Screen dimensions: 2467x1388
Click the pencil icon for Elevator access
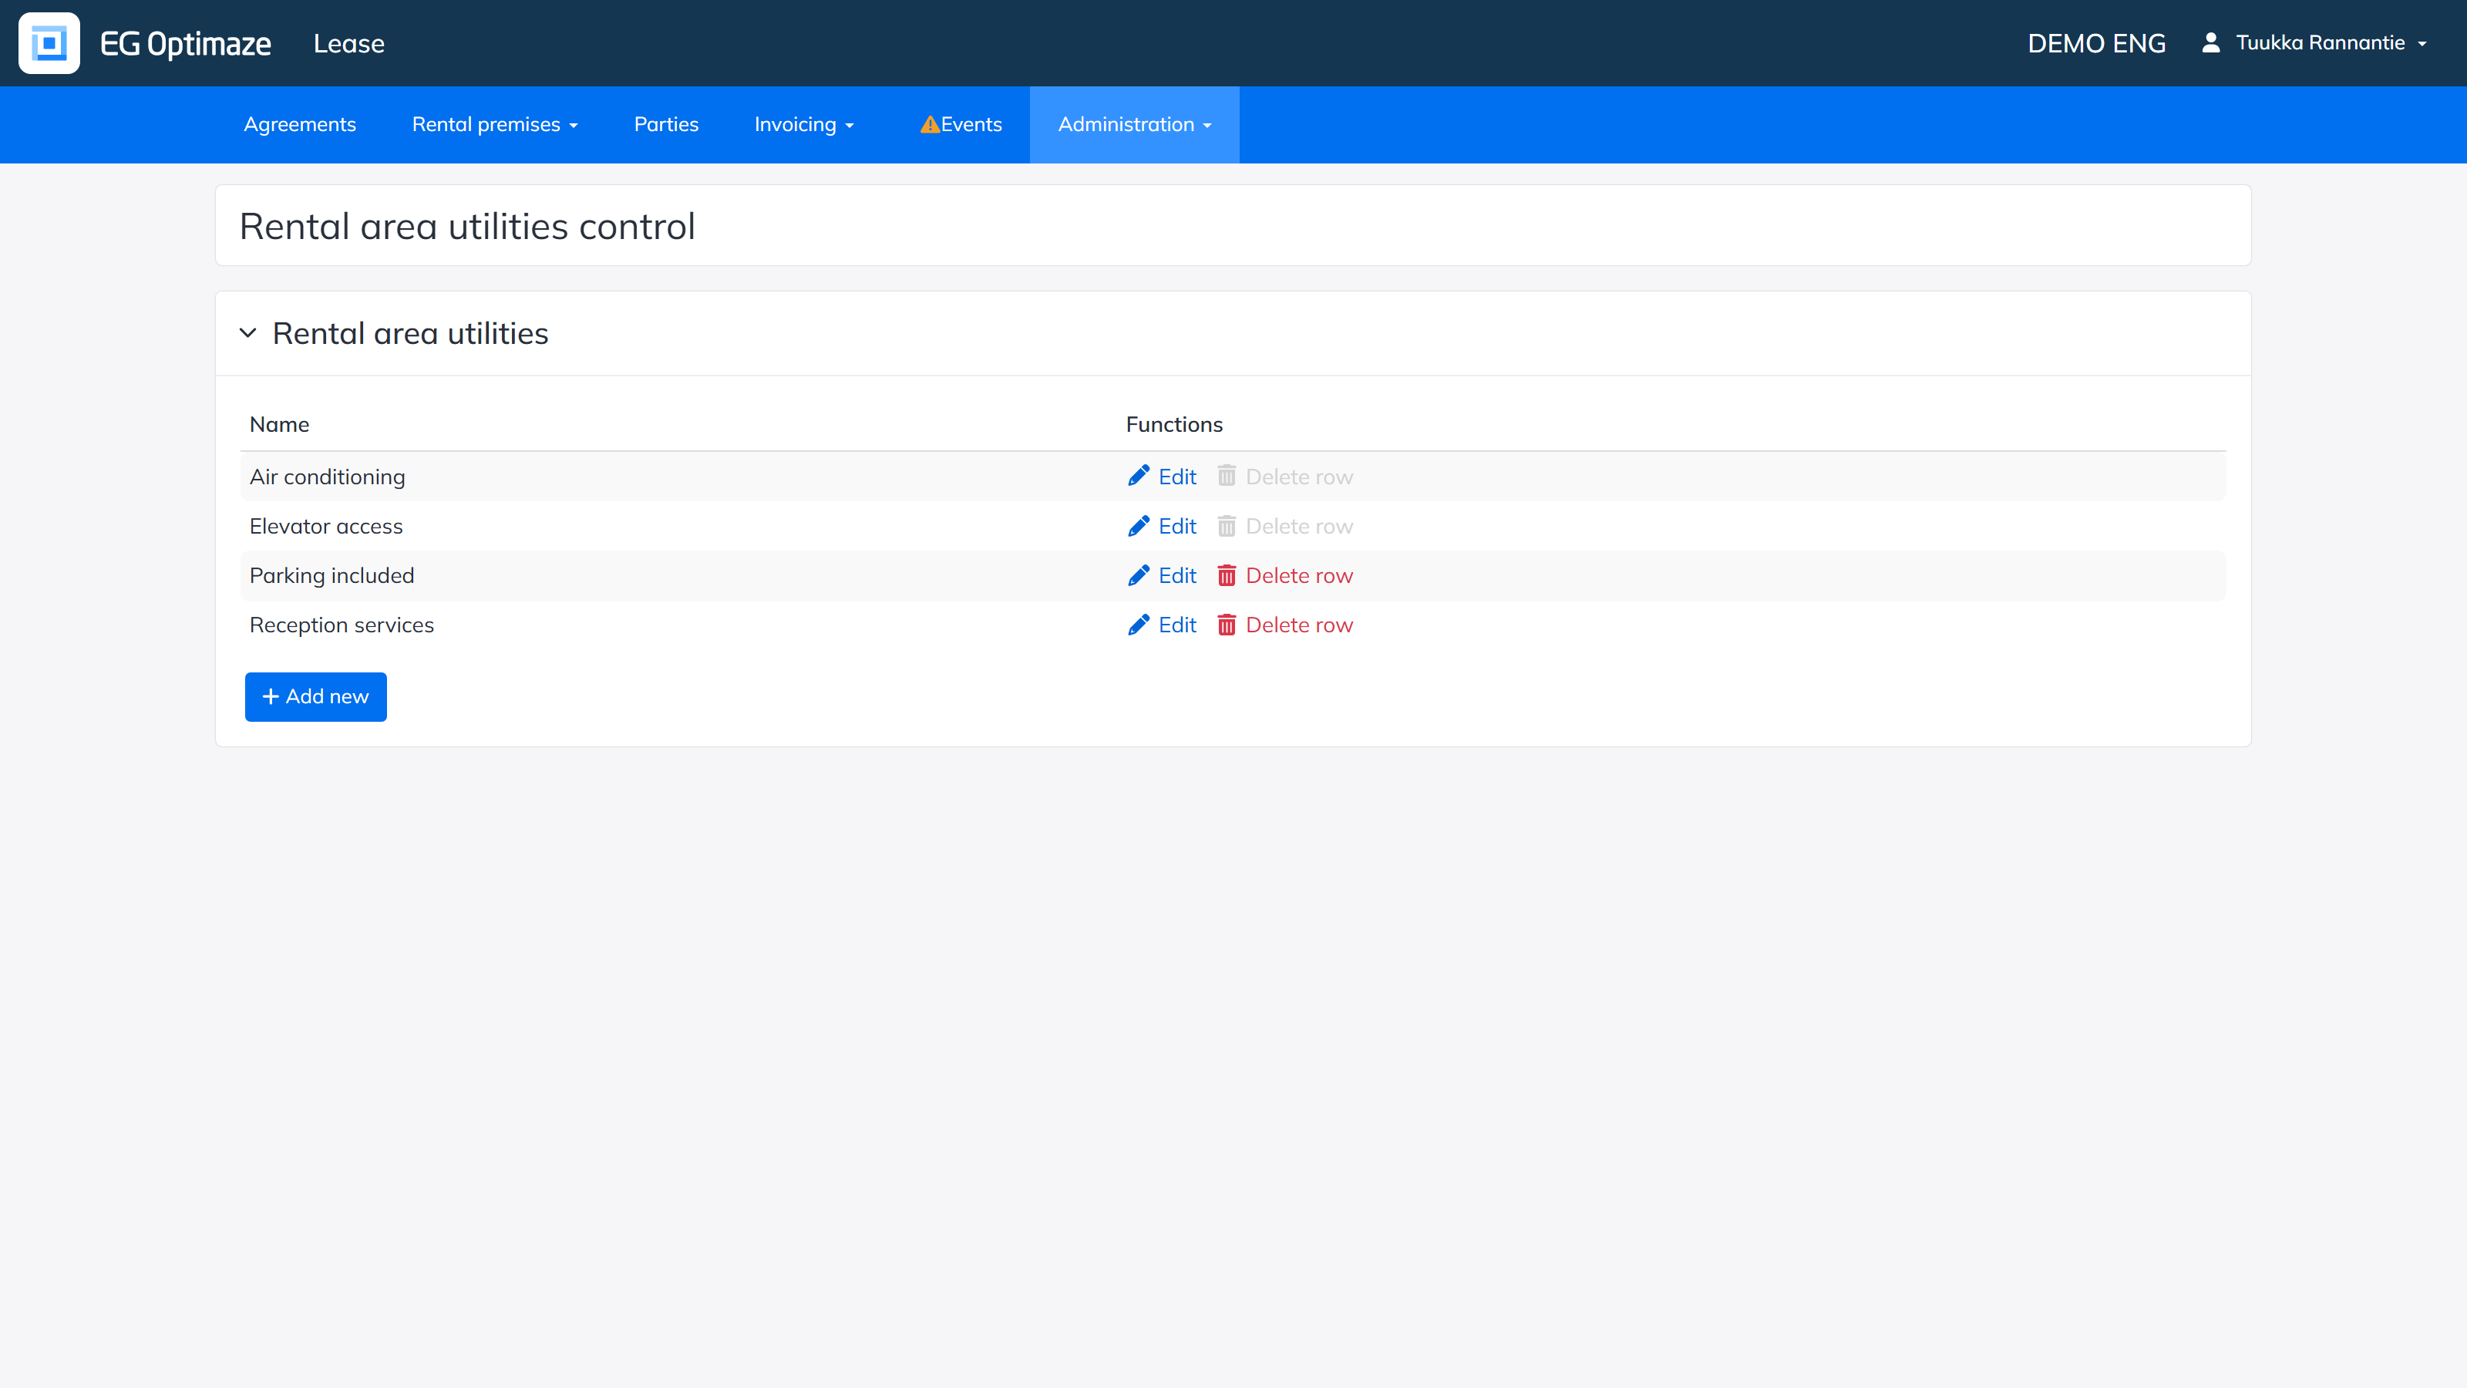1138,526
